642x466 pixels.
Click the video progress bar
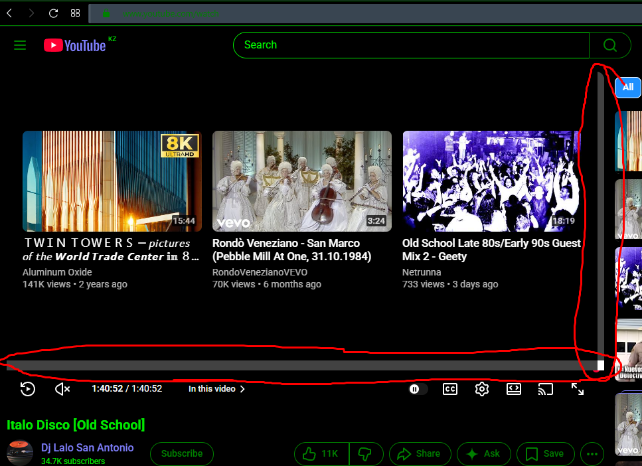tap(302, 365)
